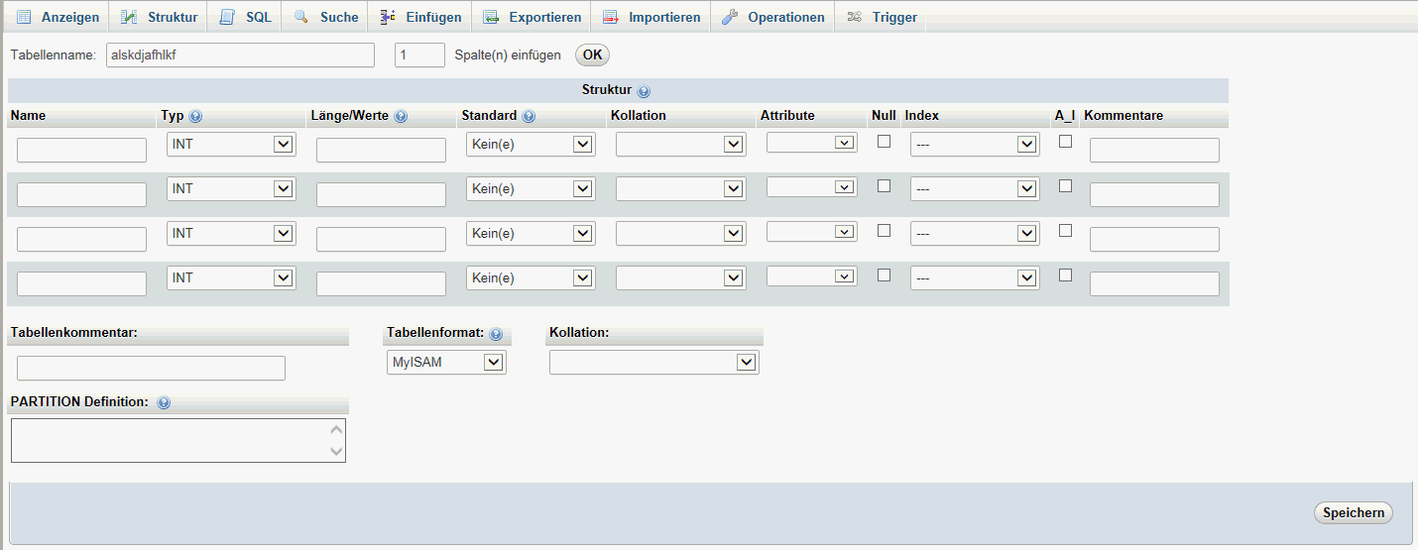Click the help icon next to Typ

click(x=195, y=116)
